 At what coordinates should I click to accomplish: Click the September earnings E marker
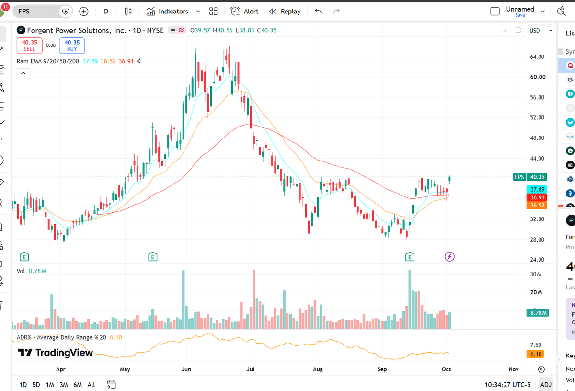(x=410, y=257)
